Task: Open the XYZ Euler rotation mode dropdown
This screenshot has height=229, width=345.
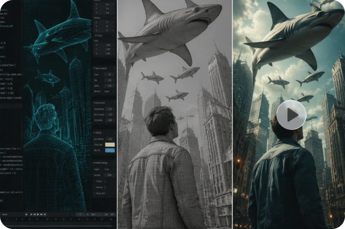Action: click(x=104, y=35)
